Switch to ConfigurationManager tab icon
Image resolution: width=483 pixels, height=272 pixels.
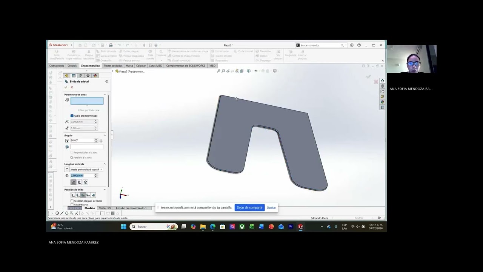tap(81, 76)
